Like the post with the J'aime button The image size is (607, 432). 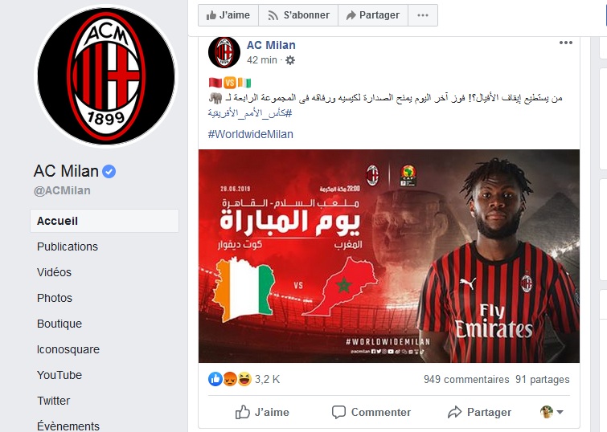[x=262, y=412]
